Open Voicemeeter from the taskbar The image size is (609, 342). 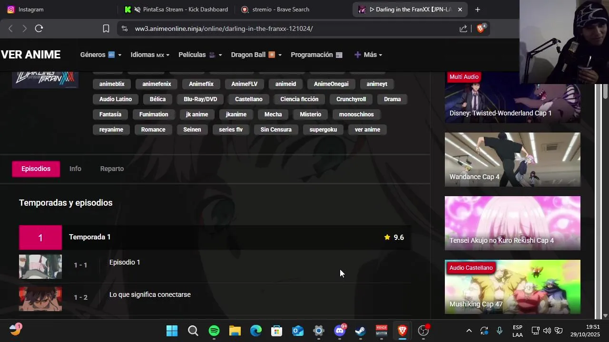[382, 331]
